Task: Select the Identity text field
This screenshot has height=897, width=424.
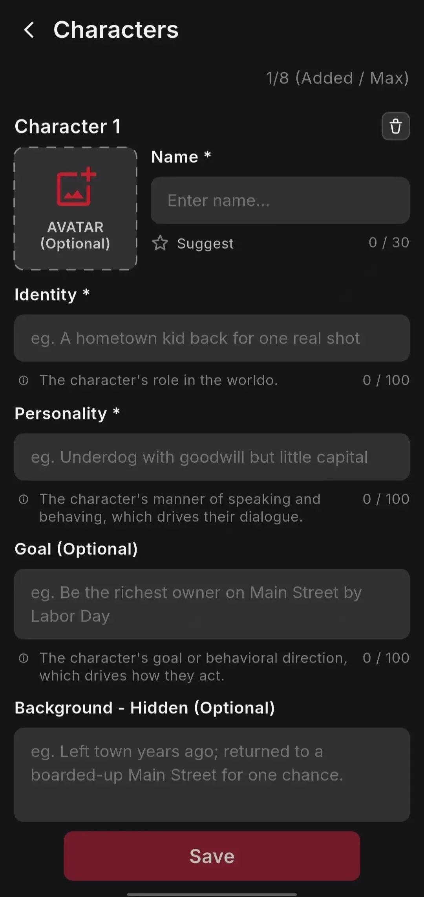Action: pyautogui.click(x=212, y=338)
